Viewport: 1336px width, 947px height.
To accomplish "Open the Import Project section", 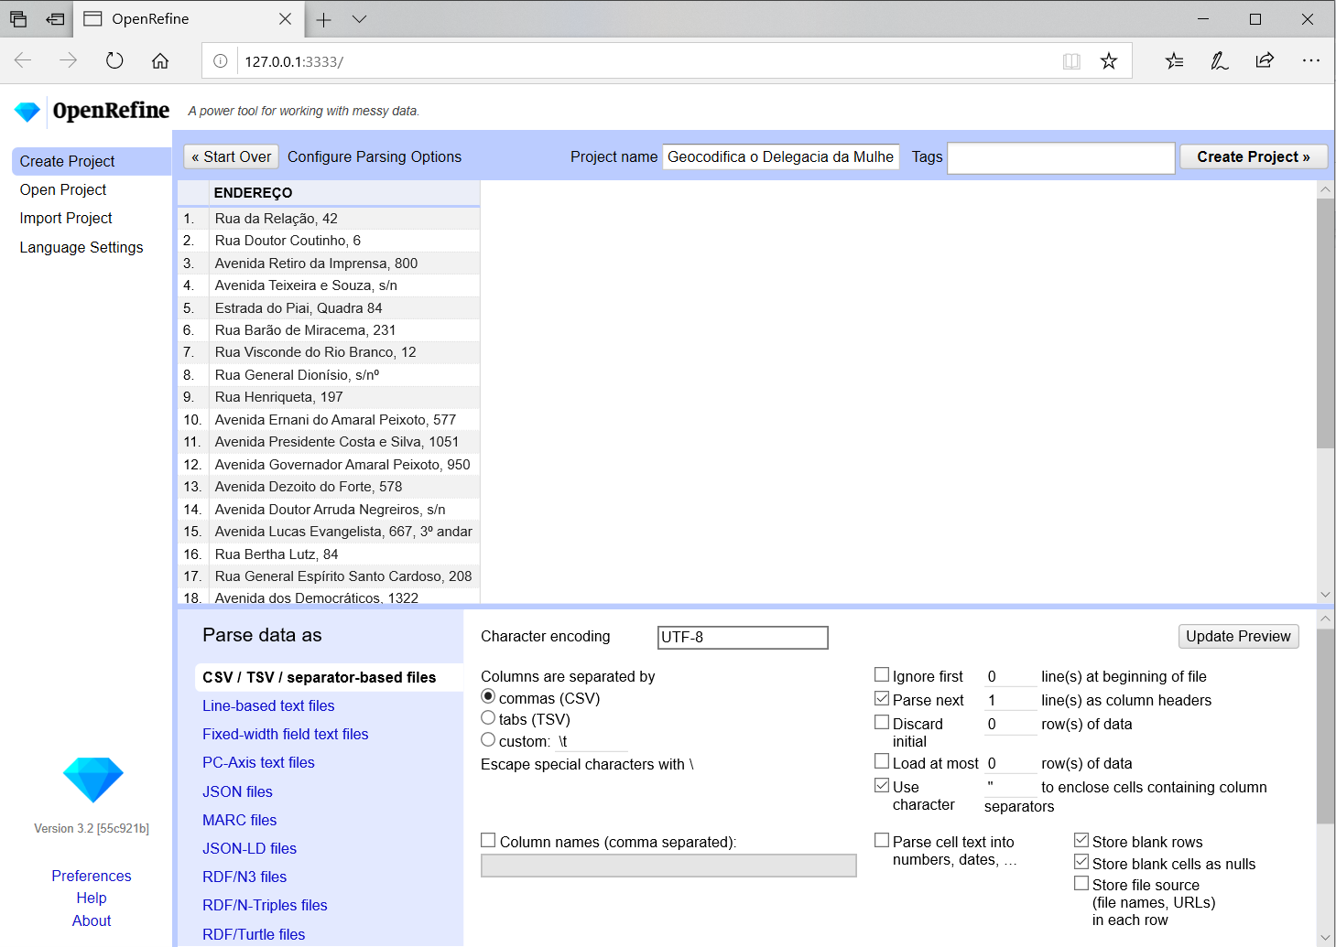I will (66, 218).
